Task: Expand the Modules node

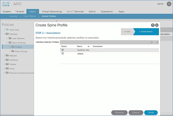Action: (4, 56)
